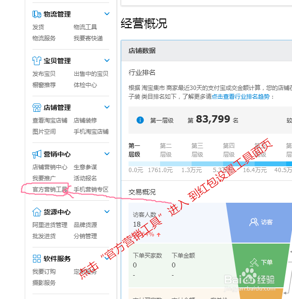Screen dimensions: 292x299
Task: Open 橱窗推荐 link
Action: click(x=44, y=85)
